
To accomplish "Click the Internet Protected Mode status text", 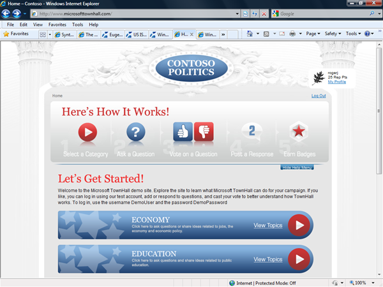I will coord(266,283).
